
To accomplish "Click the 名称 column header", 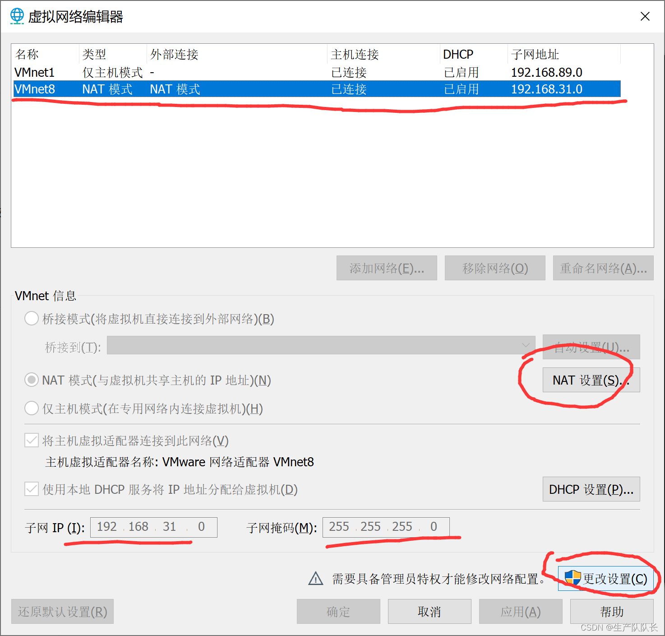I will [x=46, y=54].
